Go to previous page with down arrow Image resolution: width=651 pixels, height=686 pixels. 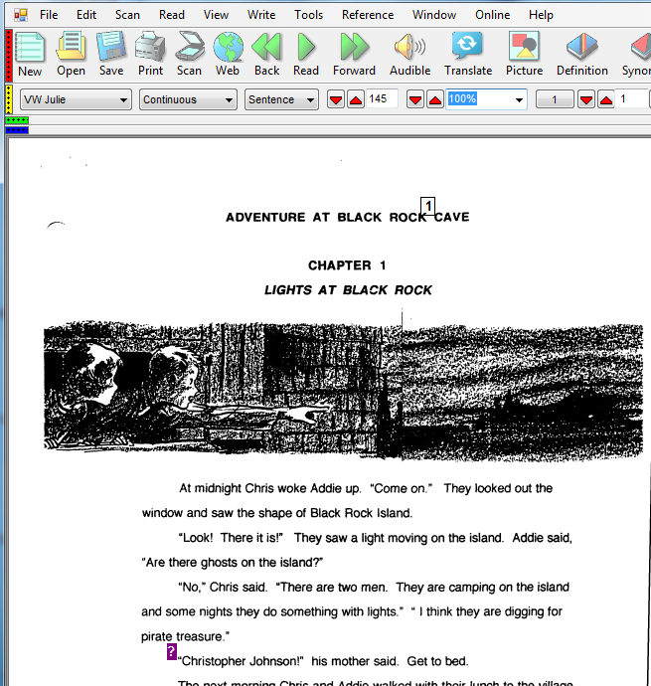[x=586, y=99]
